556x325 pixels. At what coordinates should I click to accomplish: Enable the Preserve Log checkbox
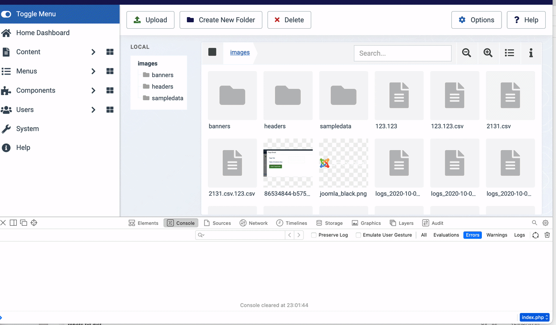coord(314,235)
